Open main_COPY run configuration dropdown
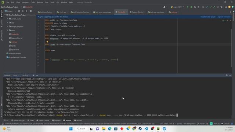This screenshot has height=132, width=235. coord(177,7)
